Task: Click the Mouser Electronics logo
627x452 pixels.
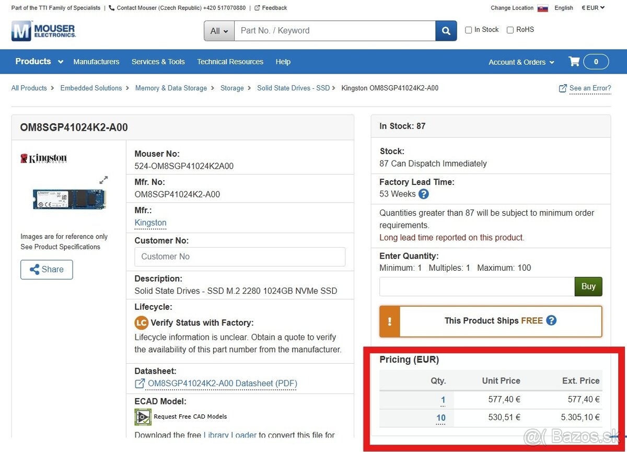Action: point(43,31)
